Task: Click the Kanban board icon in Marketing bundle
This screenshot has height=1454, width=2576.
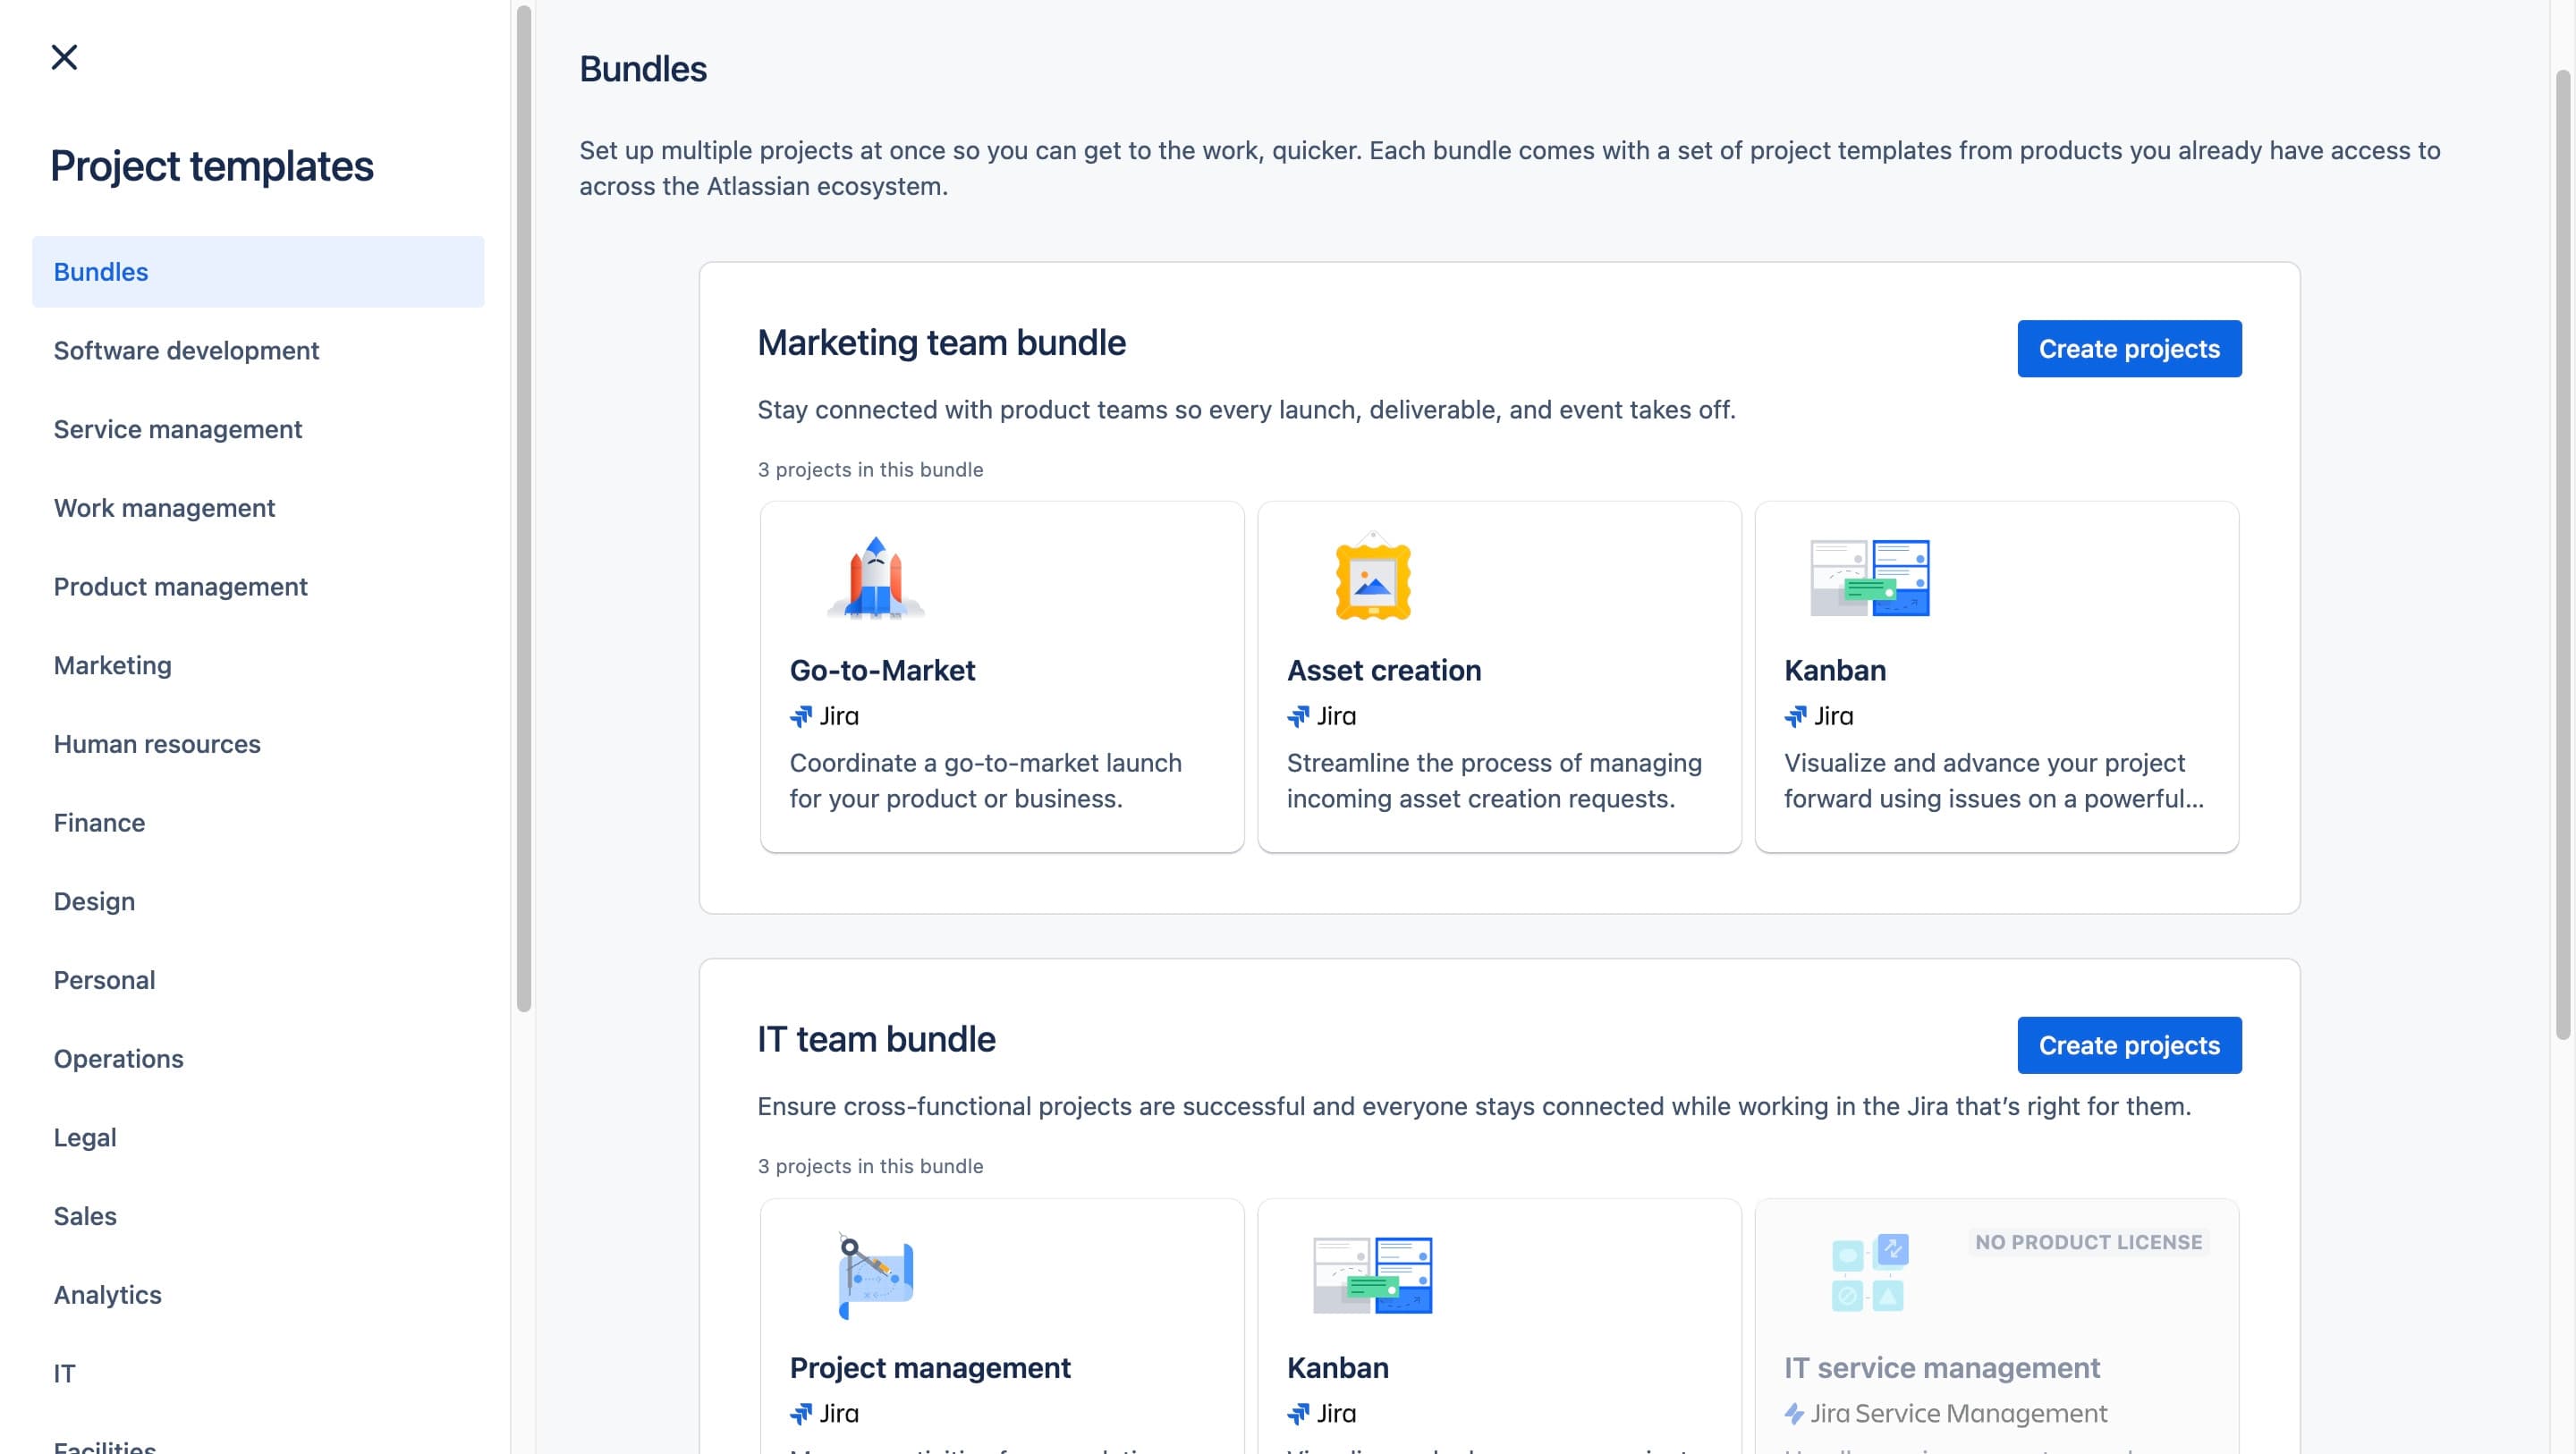Action: [x=1869, y=578]
